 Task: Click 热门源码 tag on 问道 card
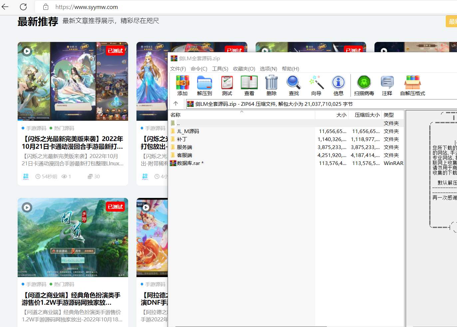(x=64, y=284)
